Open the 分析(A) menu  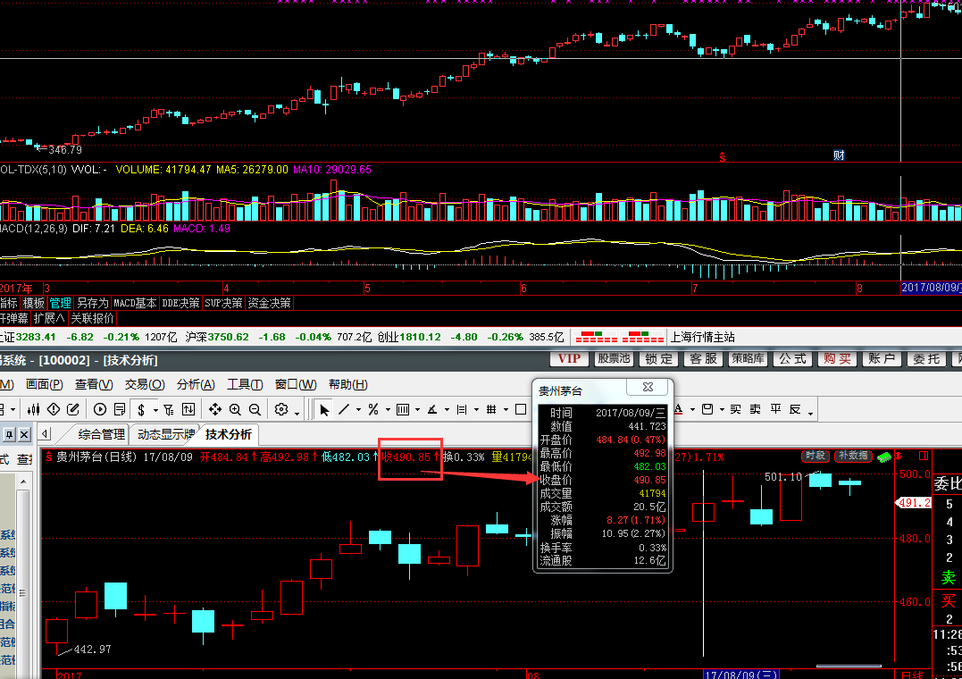(196, 384)
